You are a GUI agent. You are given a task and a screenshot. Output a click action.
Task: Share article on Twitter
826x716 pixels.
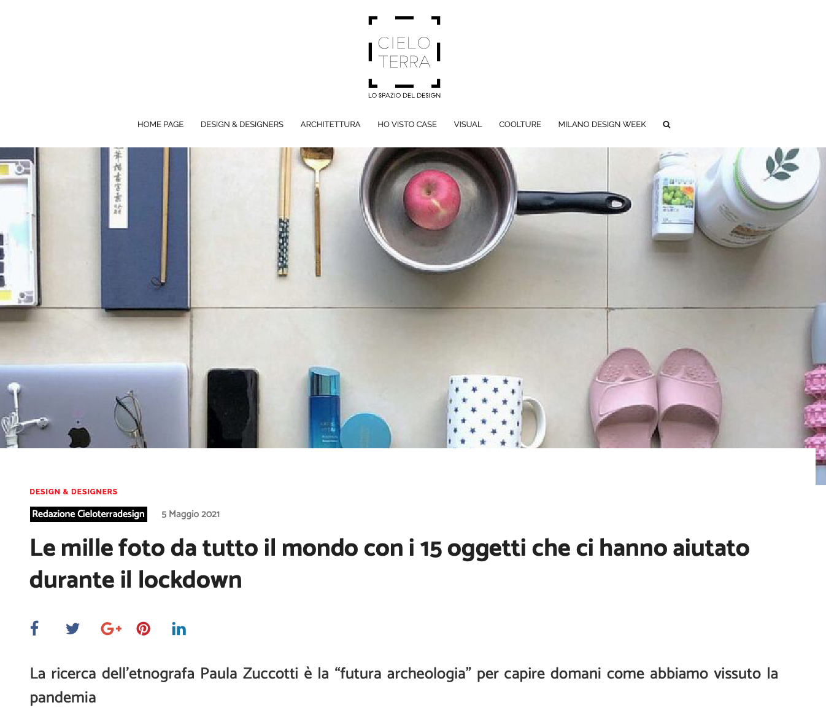(x=72, y=629)
